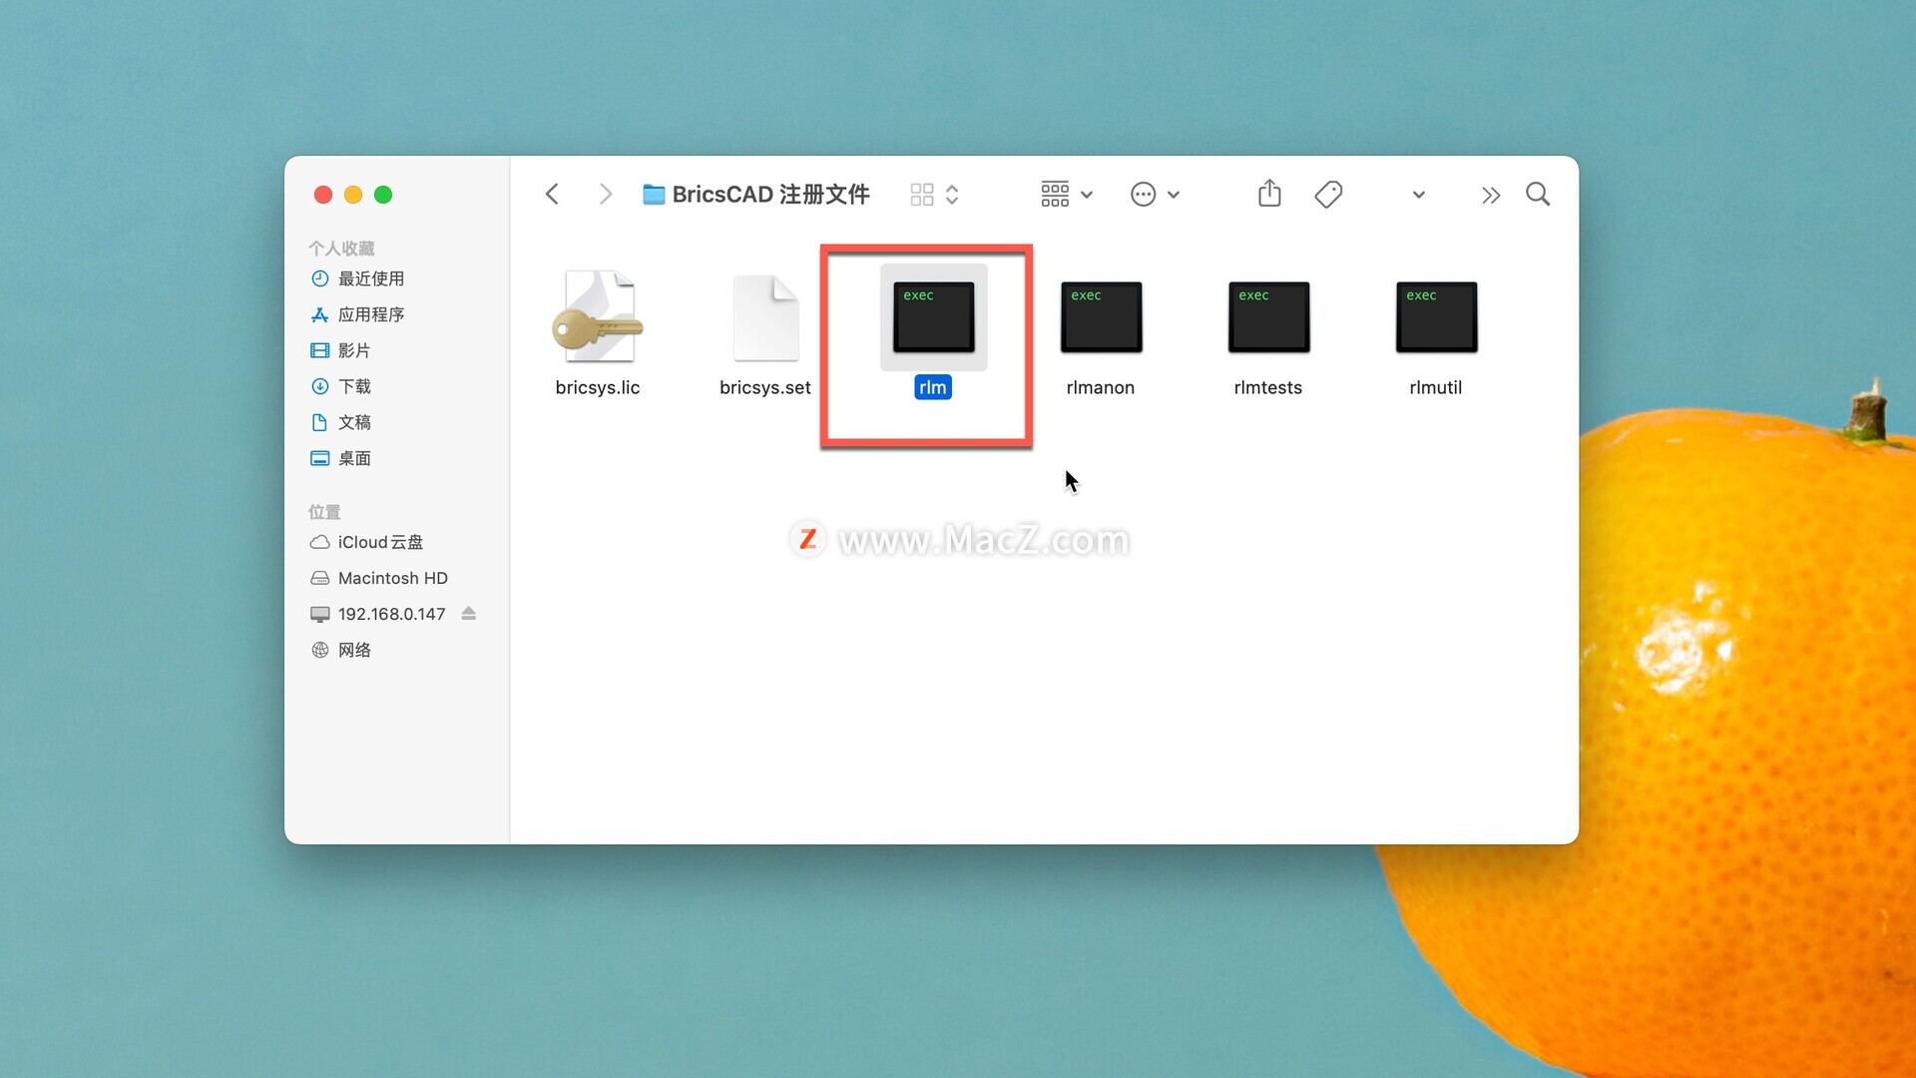1916x1078 pixels.
Task: Open the view switcher up-down arrows
Action: (x=952, y=194)
